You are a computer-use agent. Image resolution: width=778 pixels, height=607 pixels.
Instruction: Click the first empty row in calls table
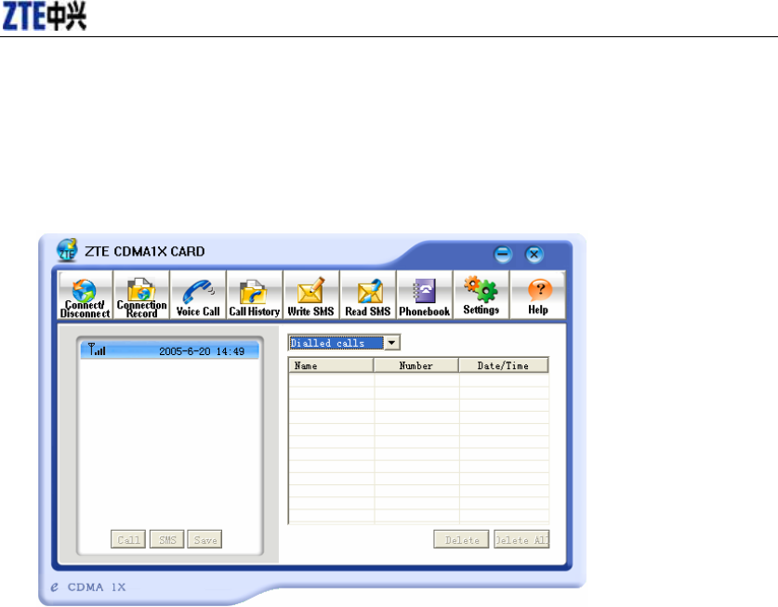click(419, 379)
